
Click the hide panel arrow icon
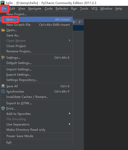80,22
